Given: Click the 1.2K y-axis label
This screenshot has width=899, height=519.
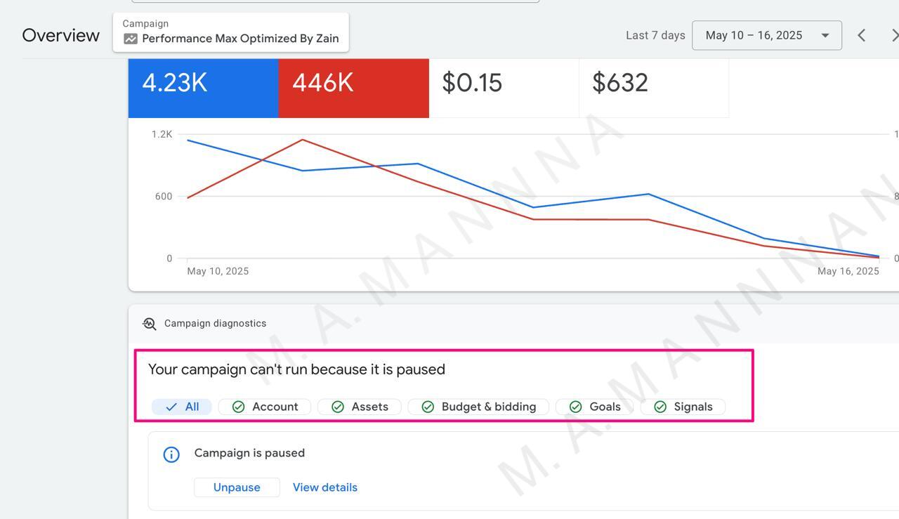Looking at the screenshot, I should point(162,134).
